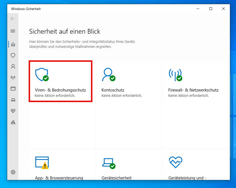Open Gerätesicherheit section

coord(117,178)
